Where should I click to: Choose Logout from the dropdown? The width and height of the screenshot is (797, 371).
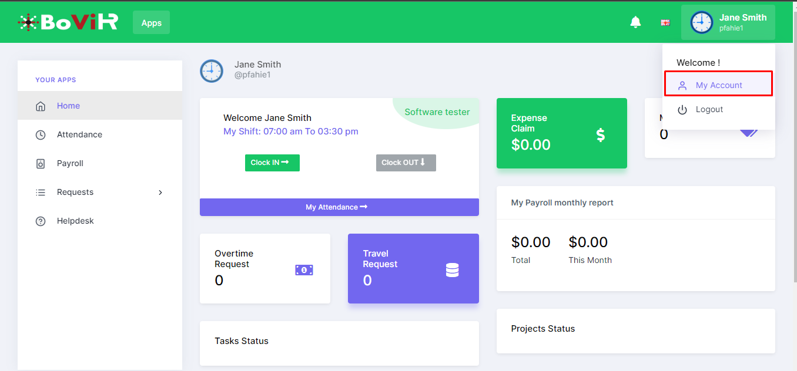tap(709, 110)
